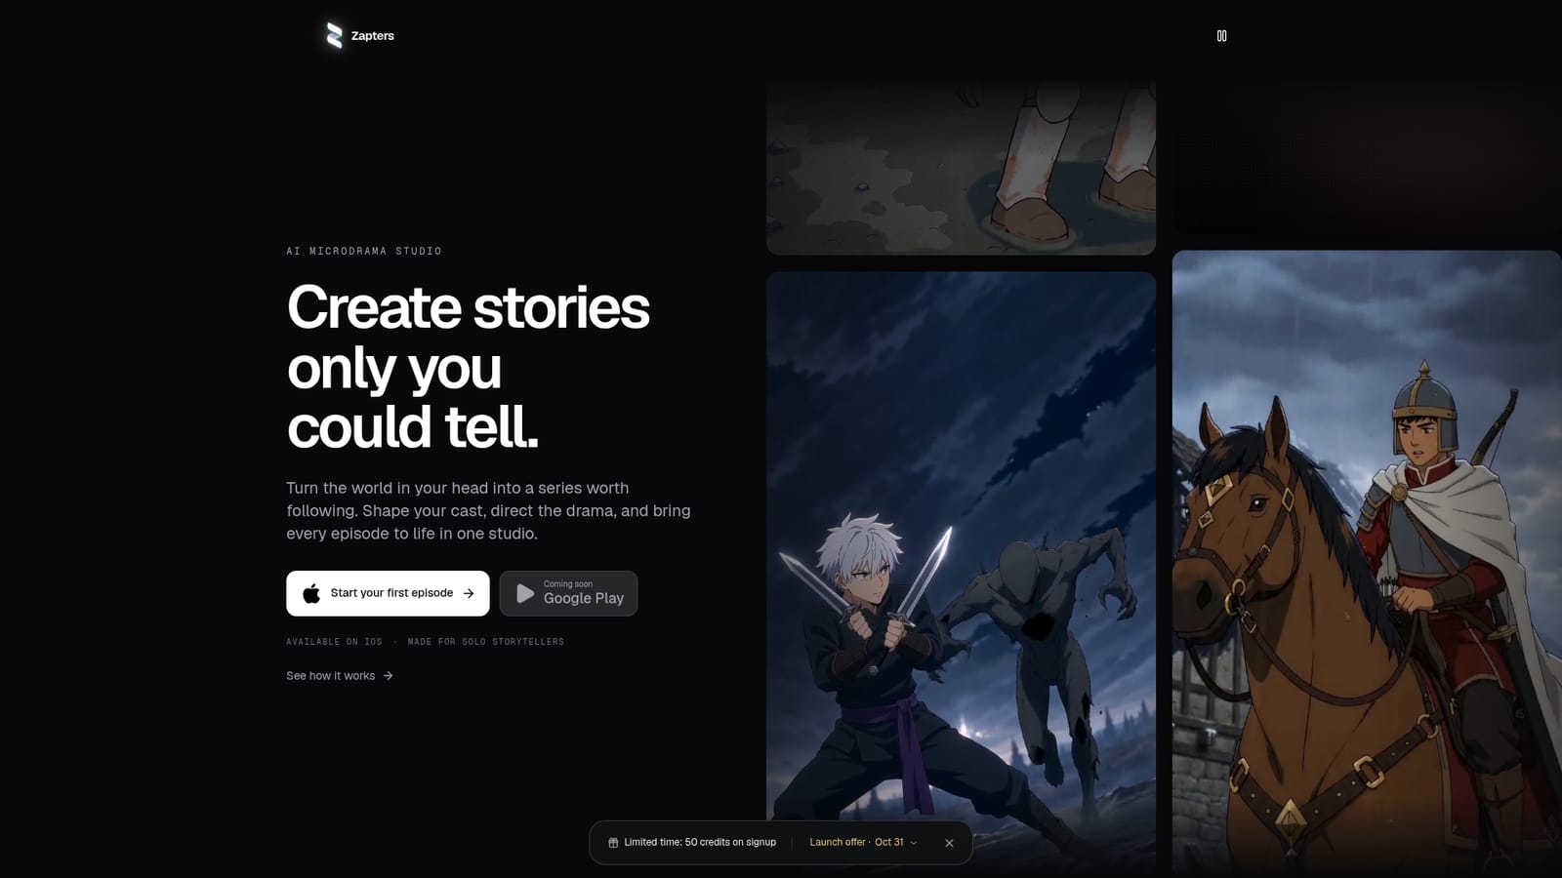Dismiss the limited time credits banner
This screenshot has height=878, width=1562.
click(949, 843)
